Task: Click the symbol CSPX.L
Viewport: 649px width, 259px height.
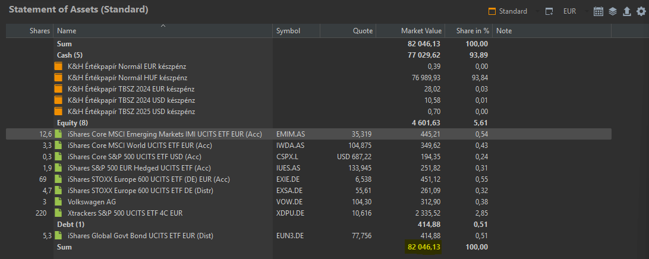Action: pyautogui.click(x=287, y=157)
